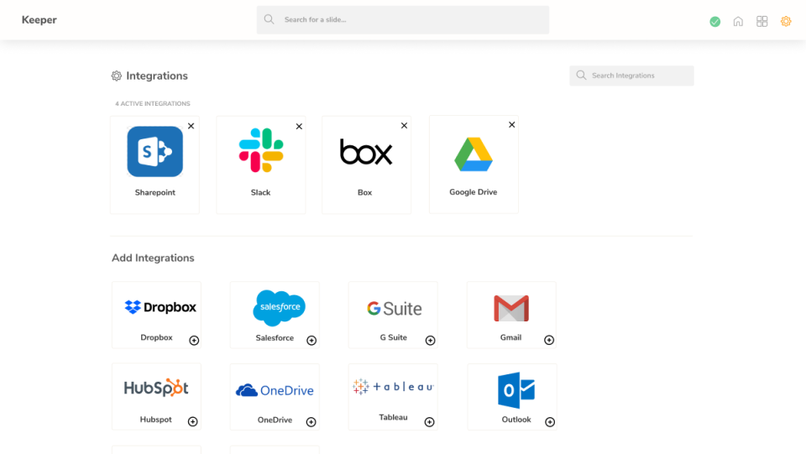Screen dimensions: 806x454
Task: Add the Hubspot integration plus icon
Action: [193, 421]
